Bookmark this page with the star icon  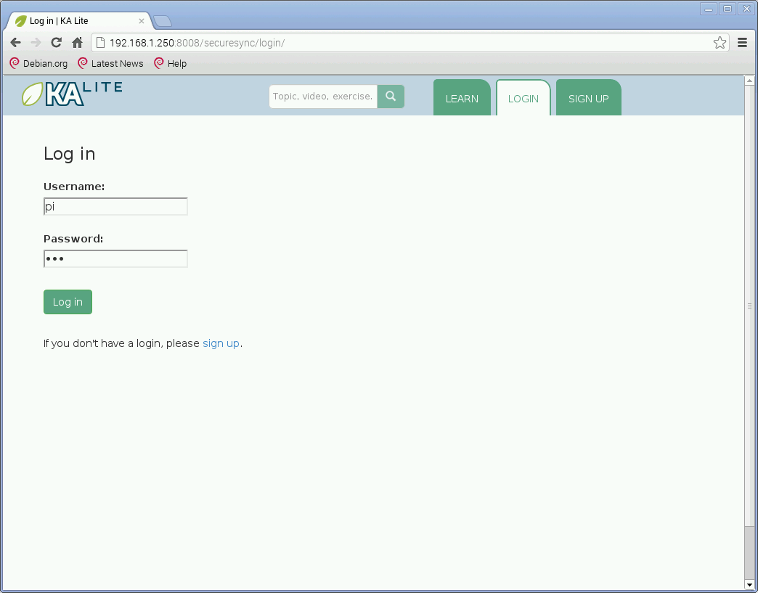pyautogui.click(x=719, y=43)
